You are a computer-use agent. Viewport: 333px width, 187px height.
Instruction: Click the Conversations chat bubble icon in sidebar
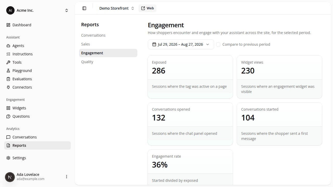pos(8,137)
